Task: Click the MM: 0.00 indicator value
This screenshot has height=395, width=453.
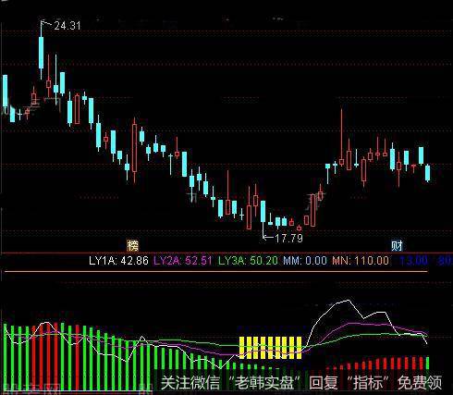Action: [305, 261]
